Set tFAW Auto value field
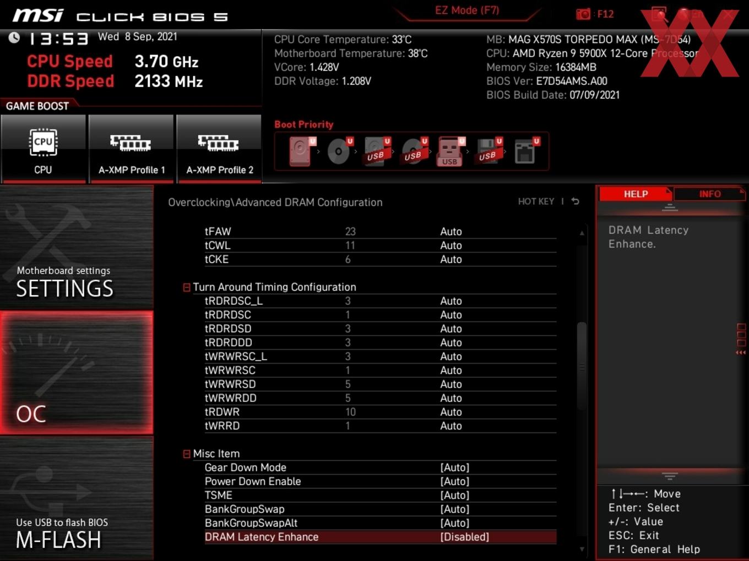 (x=451, y=232)
